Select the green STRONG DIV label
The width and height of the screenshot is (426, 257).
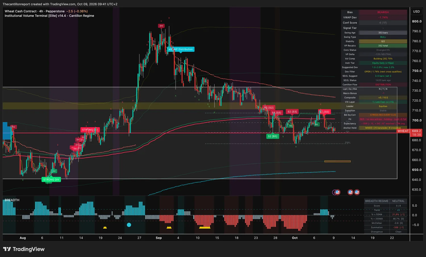pyautogui.click(x=51, y=179)
